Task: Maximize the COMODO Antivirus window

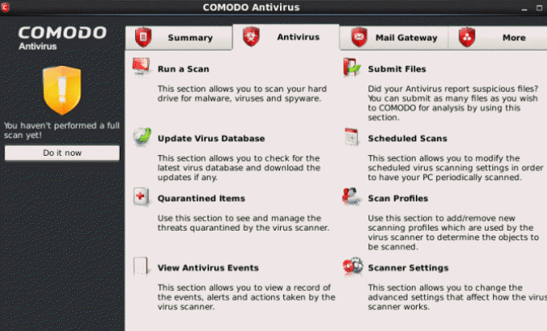Action: coord(539,8)
